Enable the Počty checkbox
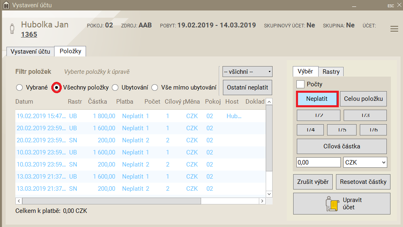 pos(300,84)
